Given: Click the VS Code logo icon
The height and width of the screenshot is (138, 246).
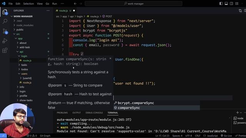Looking at the screenshot, I should pos(3,3).
